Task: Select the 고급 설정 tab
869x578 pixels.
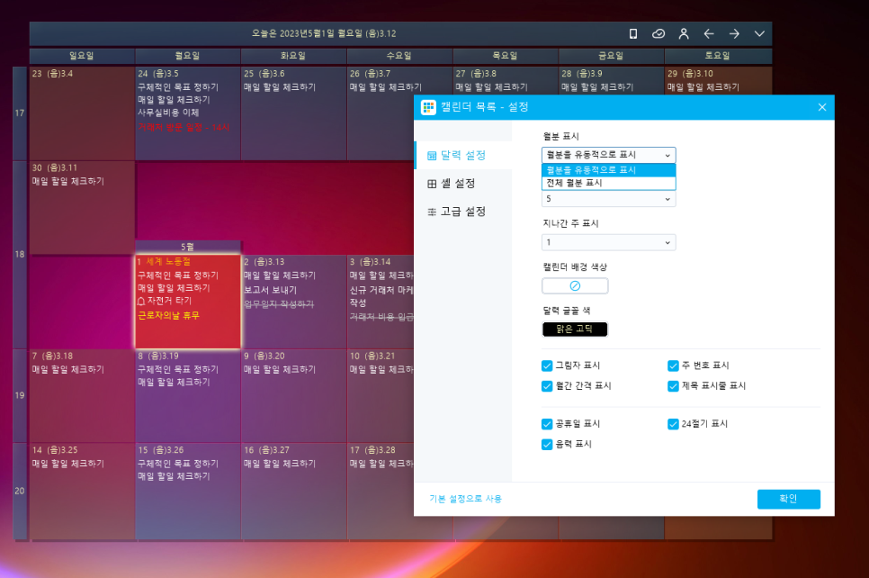Action: [463, 212]
